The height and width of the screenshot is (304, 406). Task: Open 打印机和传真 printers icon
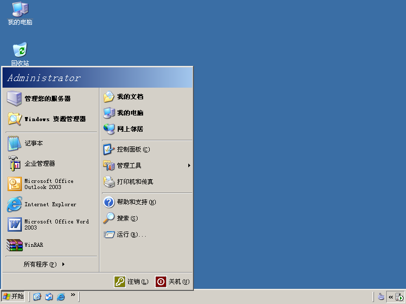coord(109,182)
